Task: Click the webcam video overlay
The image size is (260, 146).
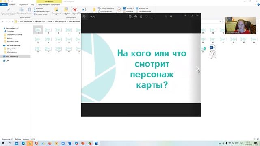Action: pos(240,26)
